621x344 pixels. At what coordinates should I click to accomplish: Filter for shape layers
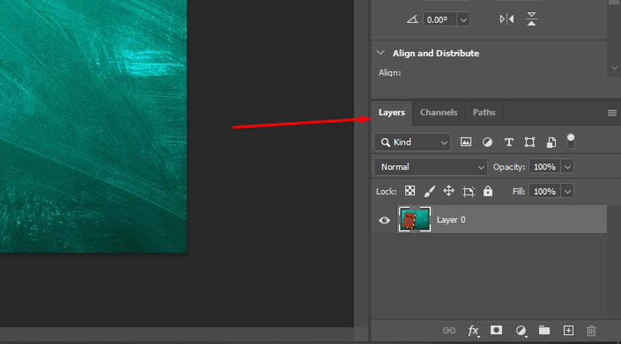click(530, 142)
